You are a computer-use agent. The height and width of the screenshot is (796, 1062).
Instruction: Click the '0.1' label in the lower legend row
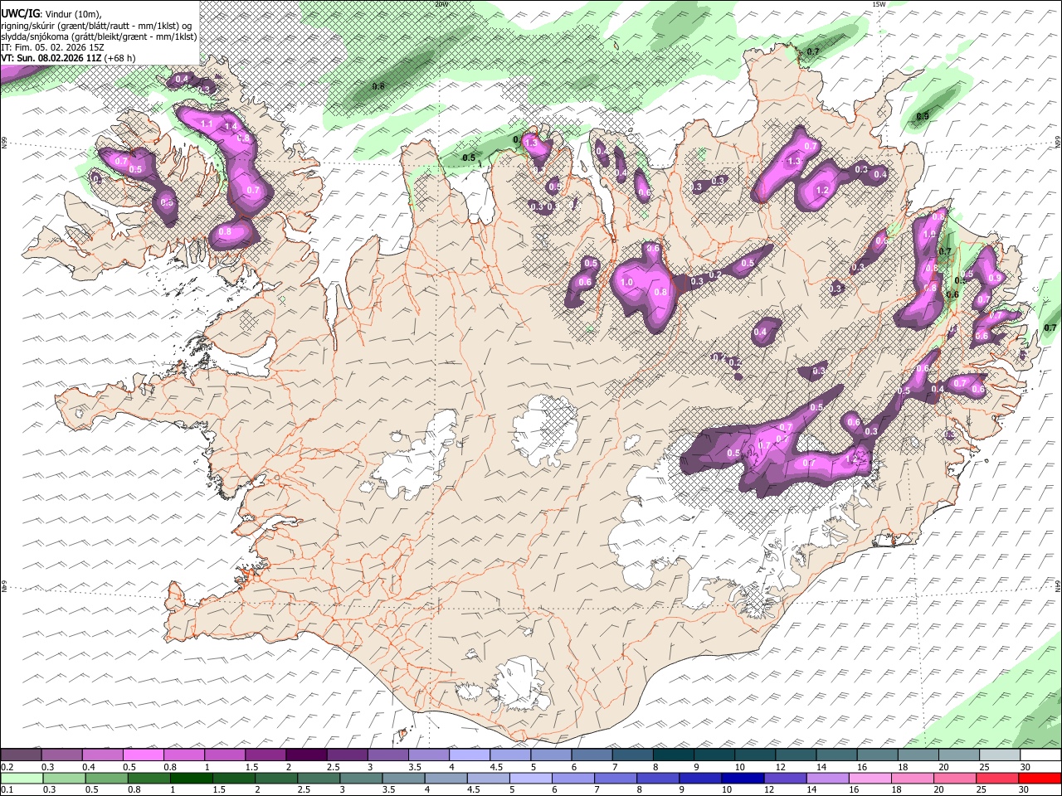7,789
